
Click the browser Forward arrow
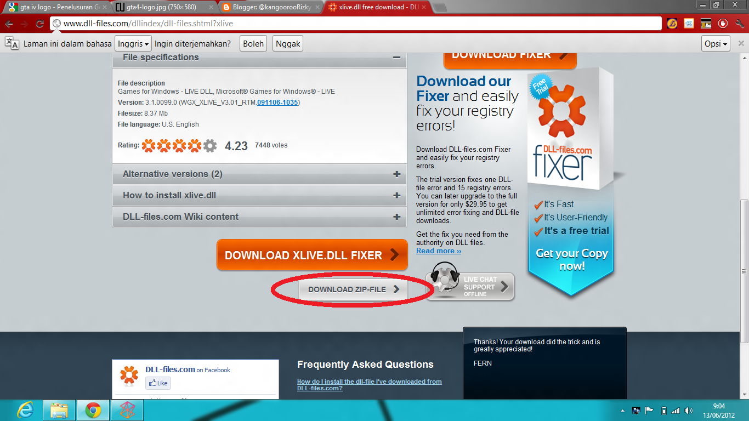click(x=24, y=24)
